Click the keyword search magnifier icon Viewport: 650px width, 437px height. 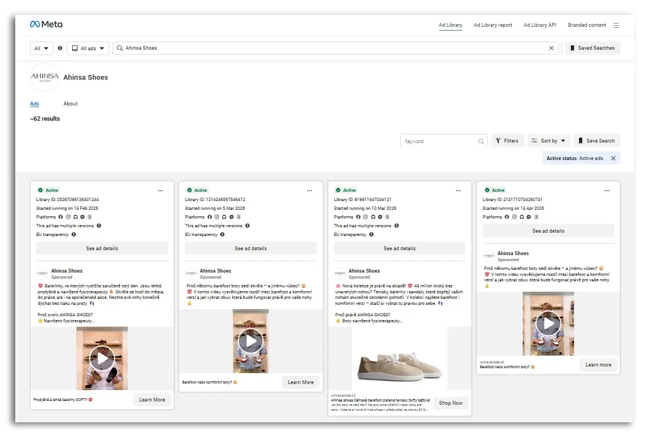481,141
